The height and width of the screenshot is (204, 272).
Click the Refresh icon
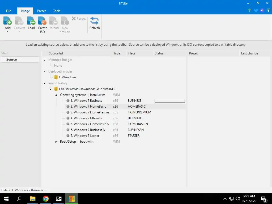(95, 21)
